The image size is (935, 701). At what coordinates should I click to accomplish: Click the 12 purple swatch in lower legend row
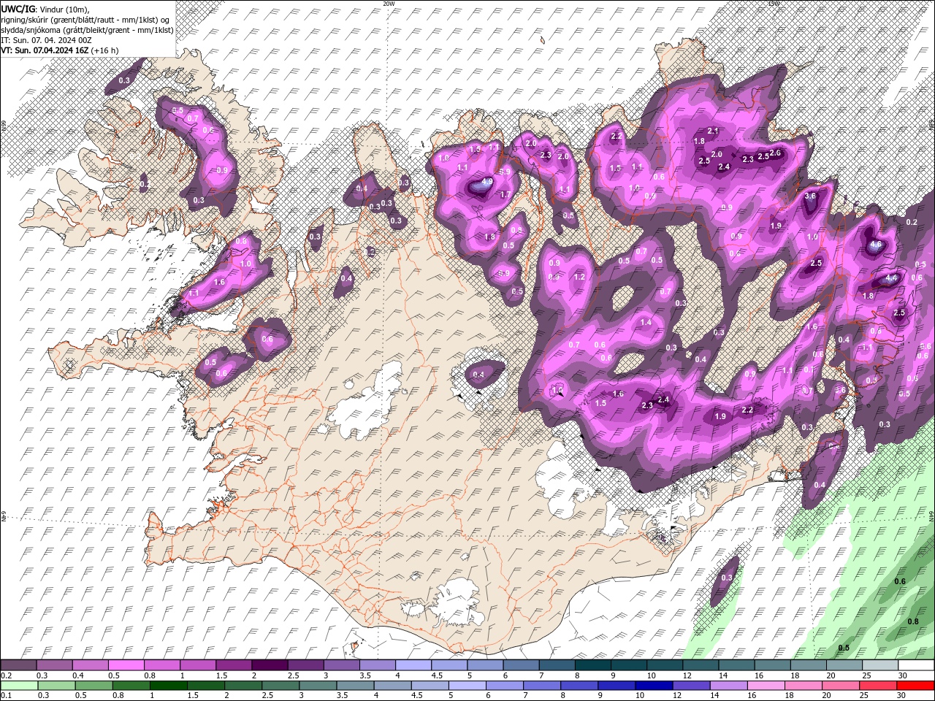(691, 685)
